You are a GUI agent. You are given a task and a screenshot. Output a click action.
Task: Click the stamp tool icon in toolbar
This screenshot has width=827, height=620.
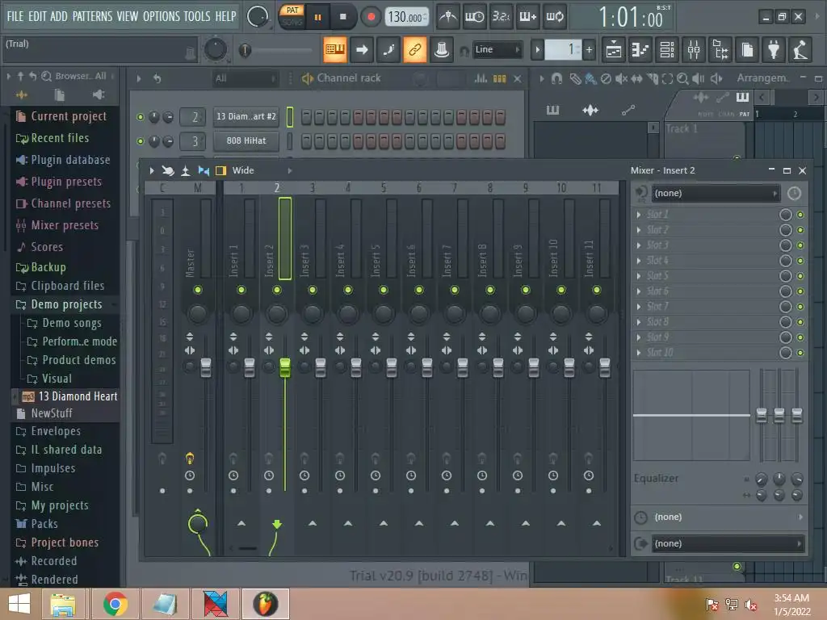click(x=442, y=49)
